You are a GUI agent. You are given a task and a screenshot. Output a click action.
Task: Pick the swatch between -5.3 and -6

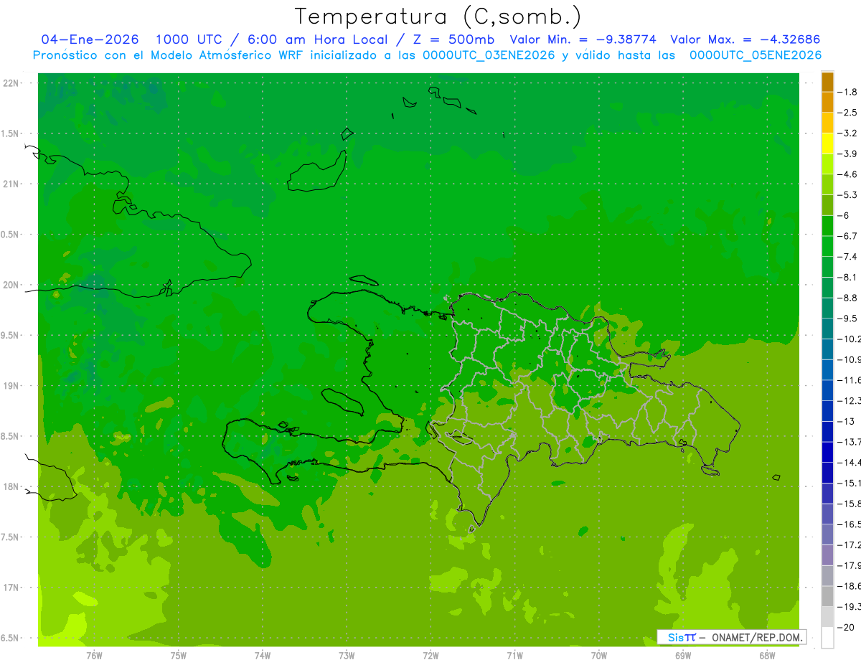tap(827, 205)
